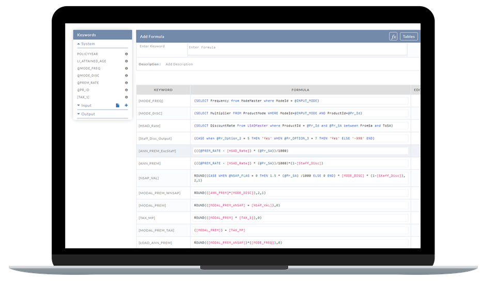Show info for @MODE_DISC keyword

[x=126, y=75]
